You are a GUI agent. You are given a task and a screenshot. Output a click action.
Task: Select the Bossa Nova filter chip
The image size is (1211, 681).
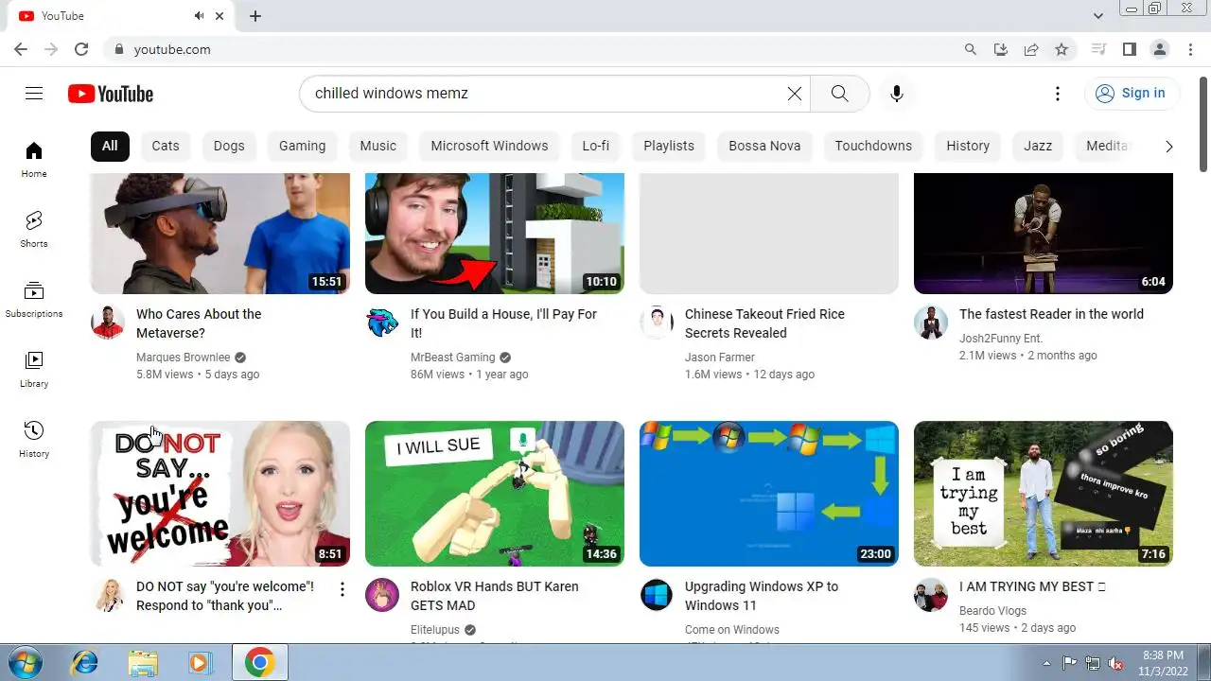pyautogui.click(x=764, y=146)
